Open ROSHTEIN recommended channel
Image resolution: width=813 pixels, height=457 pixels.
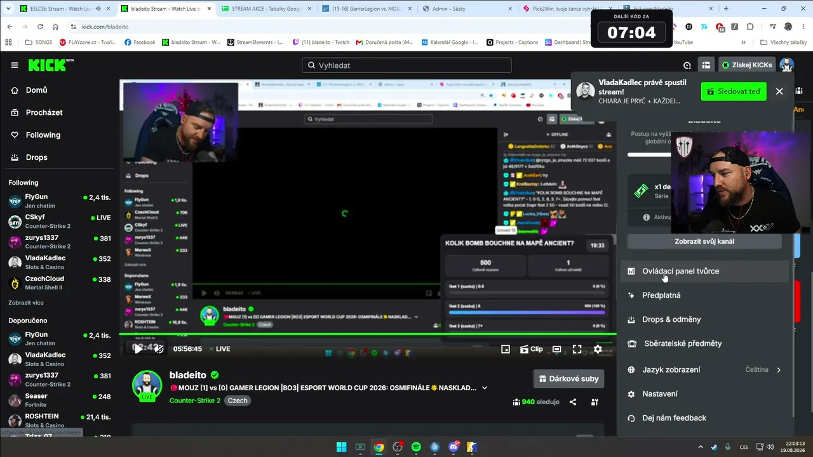tap(60, 420)
